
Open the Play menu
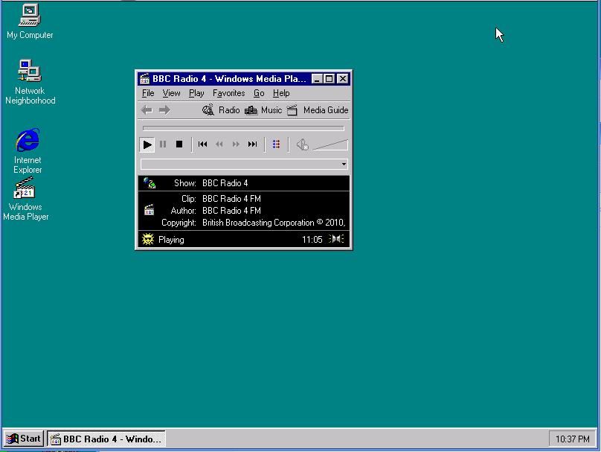pos(196,93)
